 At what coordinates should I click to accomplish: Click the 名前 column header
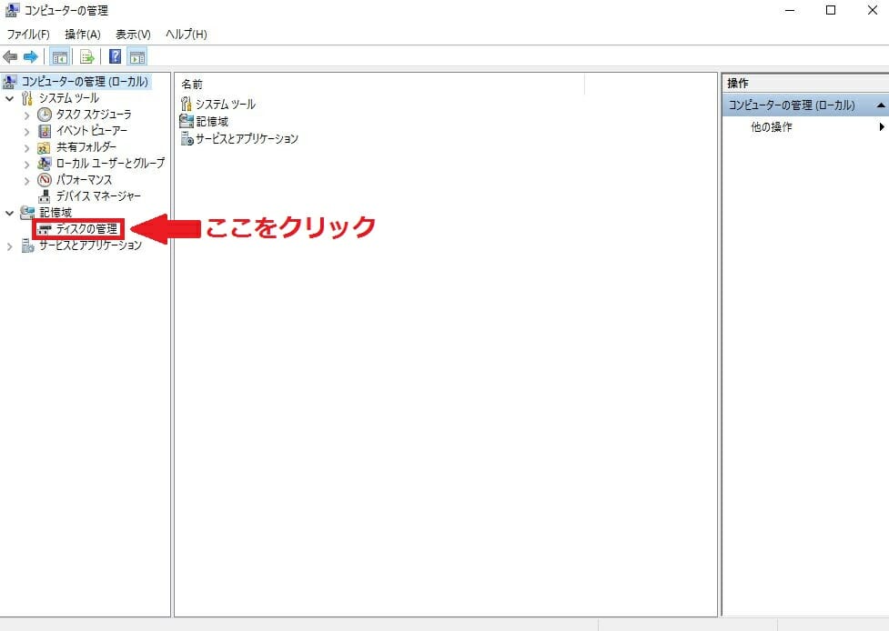point(192,84)
